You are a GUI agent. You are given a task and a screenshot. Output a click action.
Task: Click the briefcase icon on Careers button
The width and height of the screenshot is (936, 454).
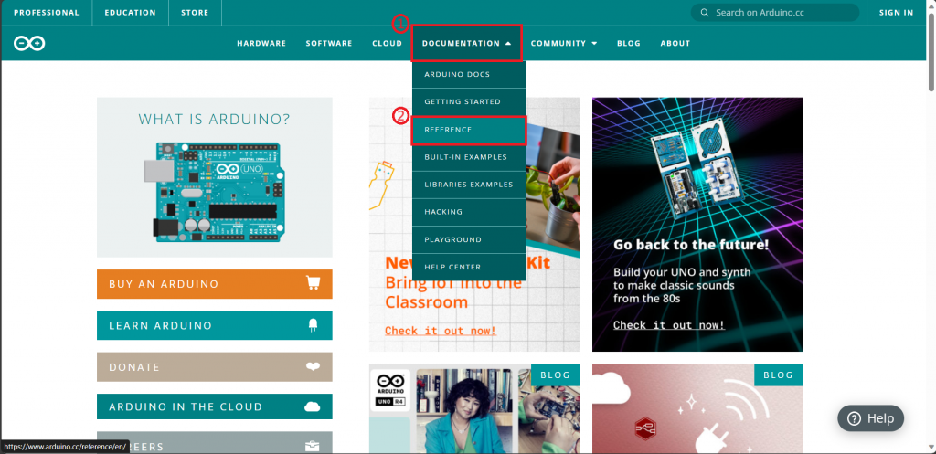(313, 446)
